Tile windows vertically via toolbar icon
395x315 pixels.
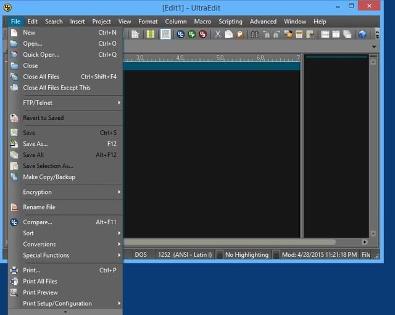coord(336,34)
